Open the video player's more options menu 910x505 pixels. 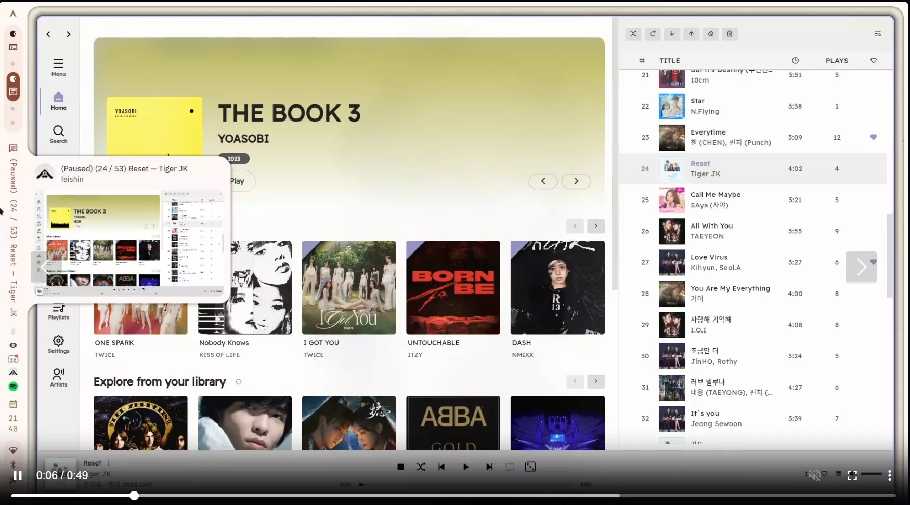[890, 475]
